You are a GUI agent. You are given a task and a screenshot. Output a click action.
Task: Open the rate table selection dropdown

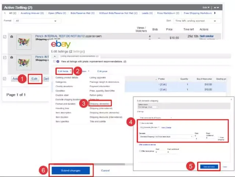click(149, 127)
